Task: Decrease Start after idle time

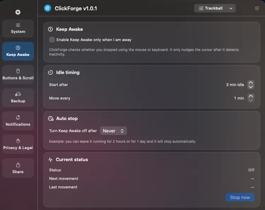Action: 251,87
